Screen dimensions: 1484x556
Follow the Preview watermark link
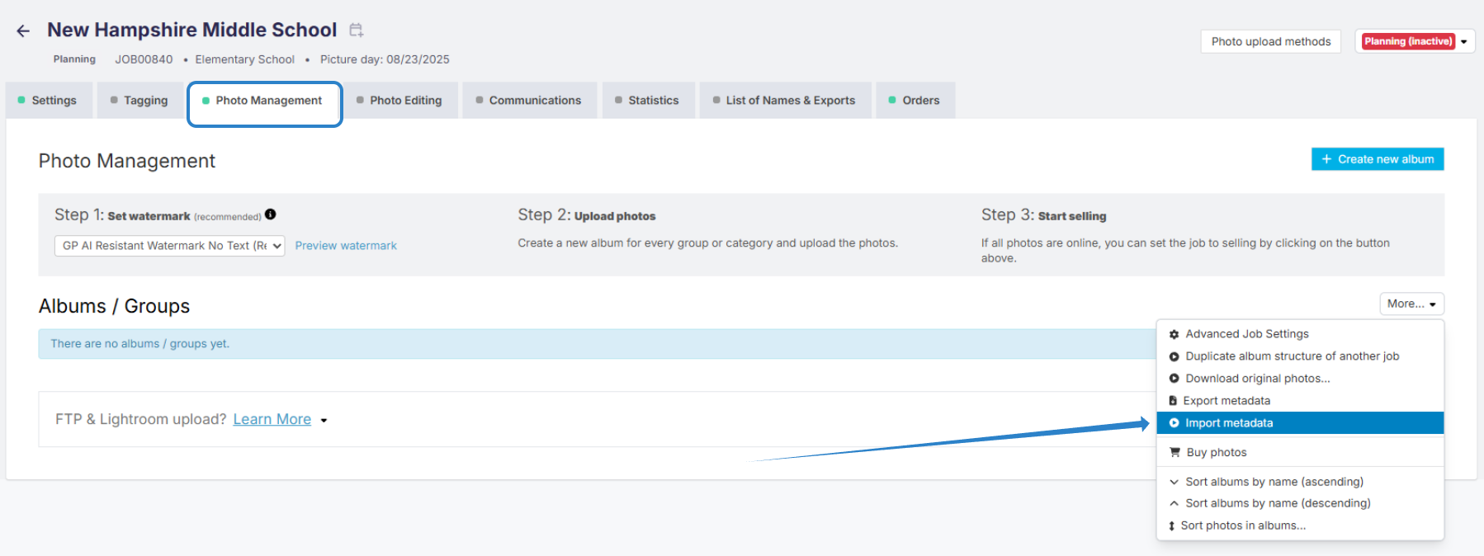(x=346, y=246)
